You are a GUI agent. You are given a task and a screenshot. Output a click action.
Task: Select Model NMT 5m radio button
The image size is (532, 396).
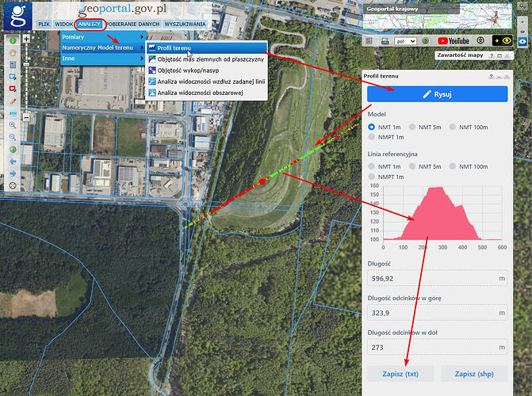tap(412, 127)
